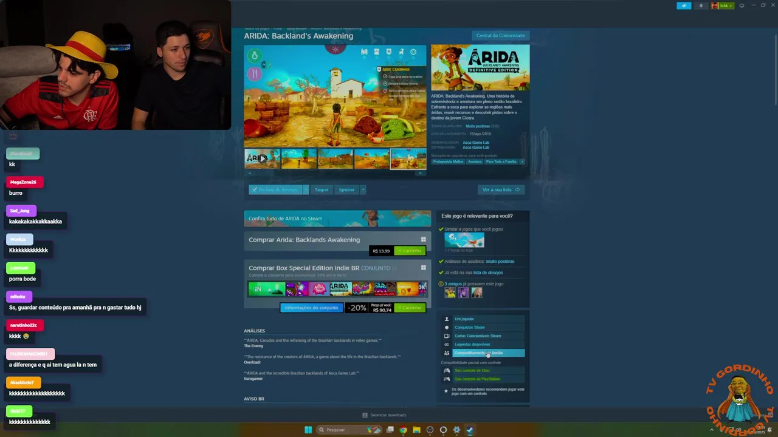Click the single-player person icon
This screenshot has width=778, height=437.
point(447,319)
